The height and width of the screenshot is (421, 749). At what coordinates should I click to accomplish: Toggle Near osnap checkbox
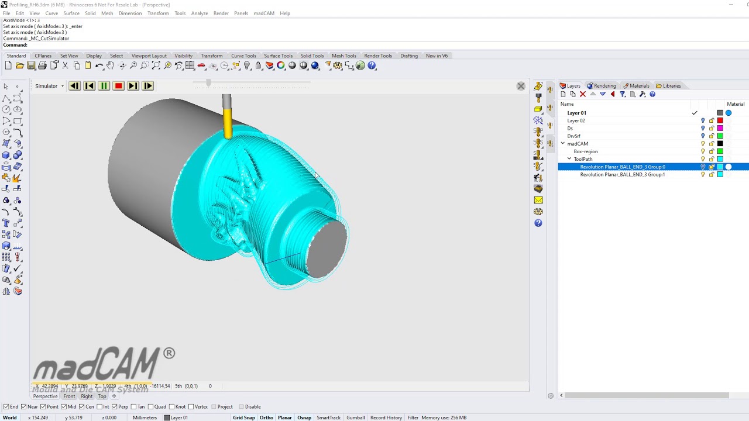pyautogui.click(x=23, y=407)
